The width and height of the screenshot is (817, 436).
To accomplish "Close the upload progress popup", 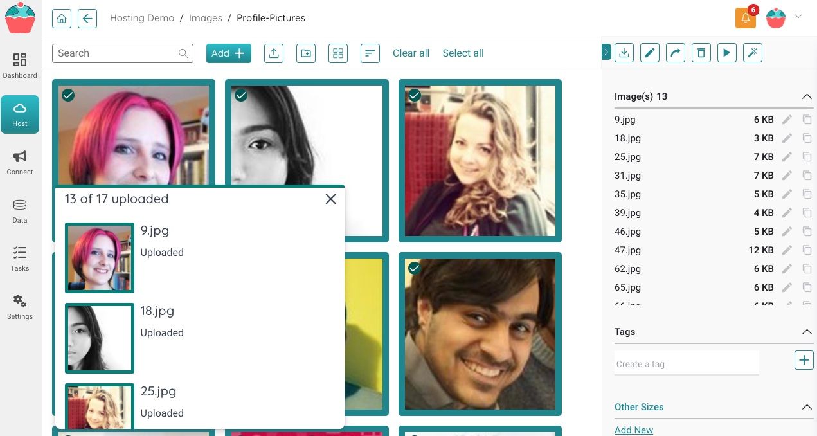I will 331,199.
